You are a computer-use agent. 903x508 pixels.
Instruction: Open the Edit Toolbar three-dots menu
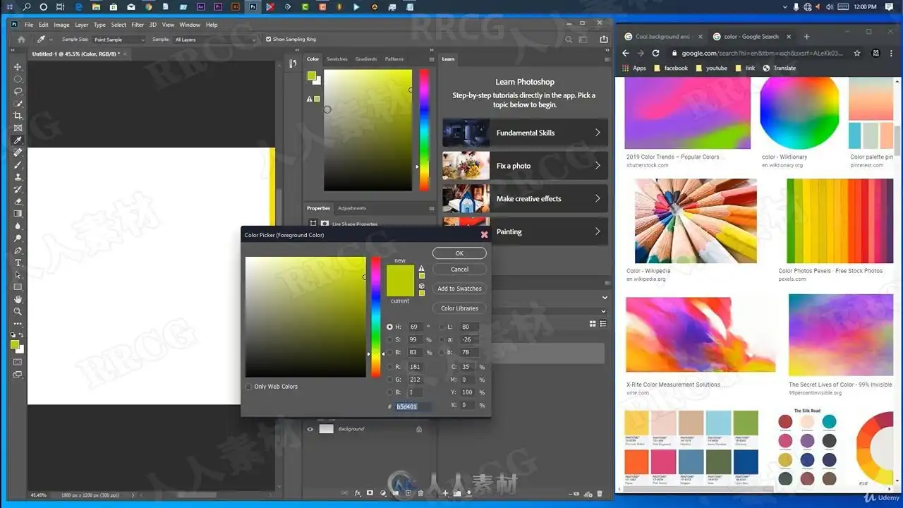click(x=18, y=324)
